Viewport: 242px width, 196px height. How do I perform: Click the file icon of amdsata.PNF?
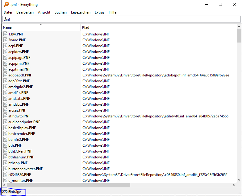(x=6, y=98)
